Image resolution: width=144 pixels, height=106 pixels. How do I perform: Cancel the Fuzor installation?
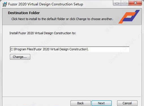tap(127, 103)
